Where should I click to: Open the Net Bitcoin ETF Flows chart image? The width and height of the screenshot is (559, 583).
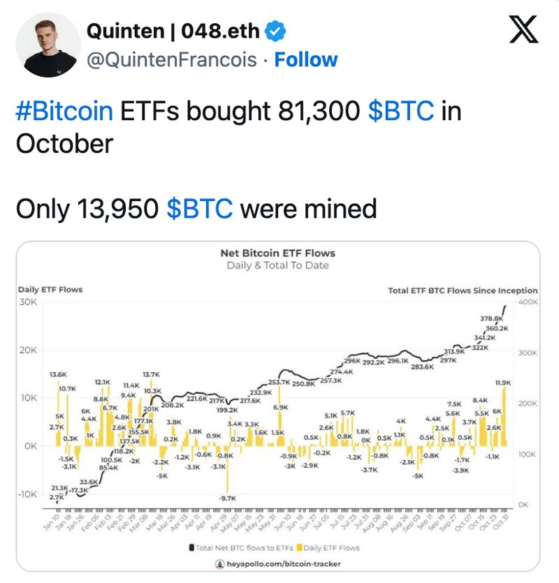[x=278, y=406]
